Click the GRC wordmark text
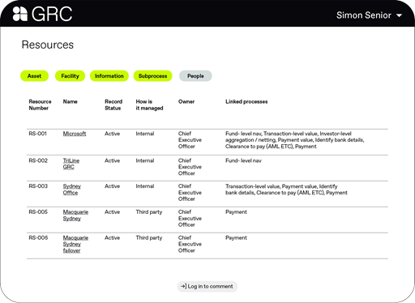The image size is (415, 303). (52, 14)
